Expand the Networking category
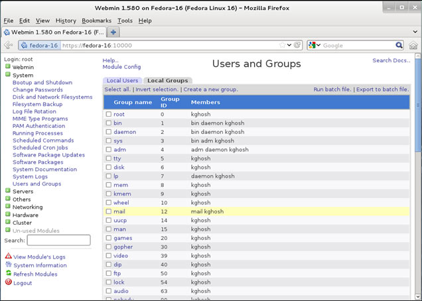 point(8,206)
